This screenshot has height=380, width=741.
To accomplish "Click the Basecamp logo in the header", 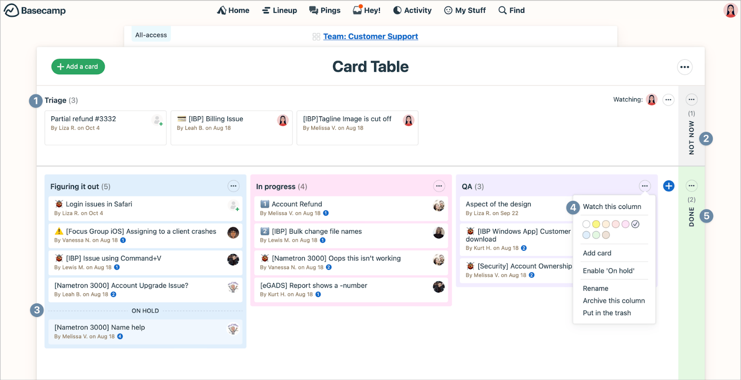I will coord(35,10).
